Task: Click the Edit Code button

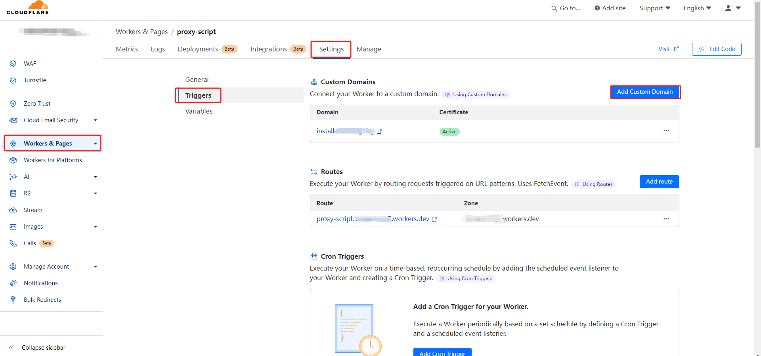Action: click(x=717, y=49)
